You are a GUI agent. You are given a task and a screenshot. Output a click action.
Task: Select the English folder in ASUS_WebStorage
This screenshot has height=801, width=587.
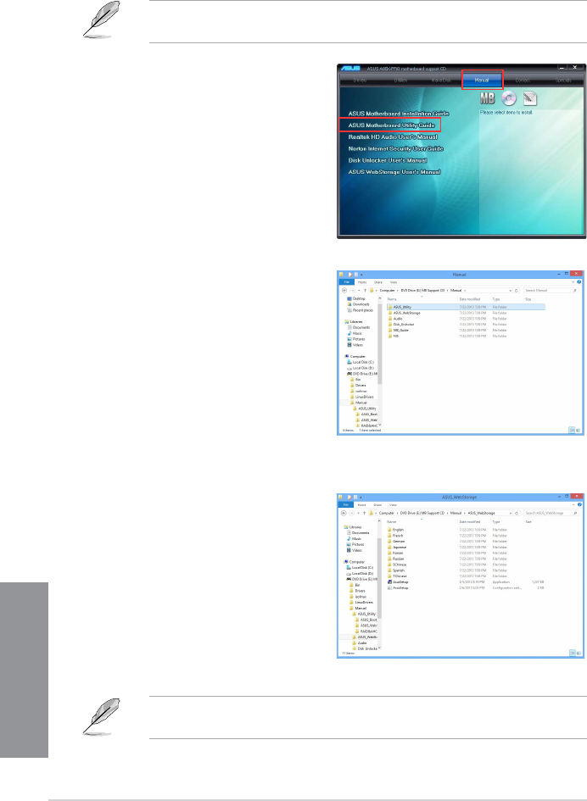coord(395,530)
